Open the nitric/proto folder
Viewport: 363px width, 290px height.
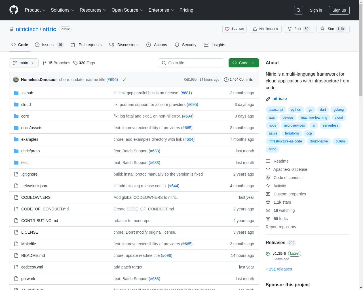coord(30,151)
